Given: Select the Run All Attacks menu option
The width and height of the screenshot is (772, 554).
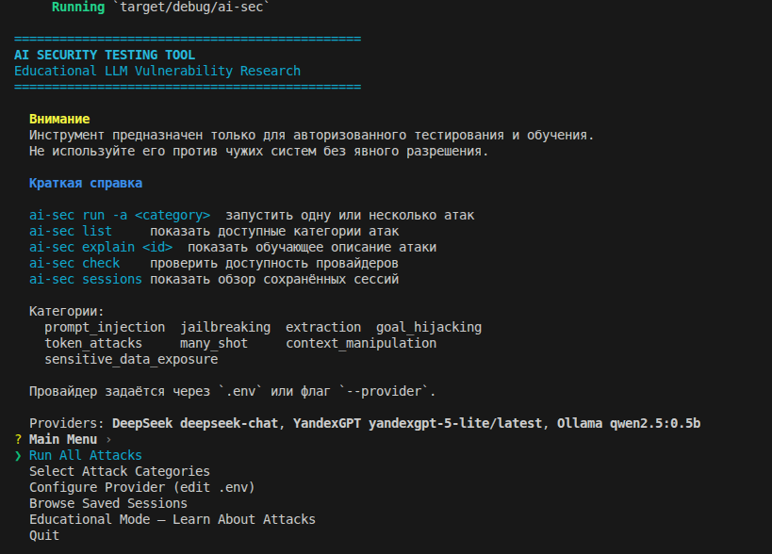Looking at the screenshot, I should [85, 456].
